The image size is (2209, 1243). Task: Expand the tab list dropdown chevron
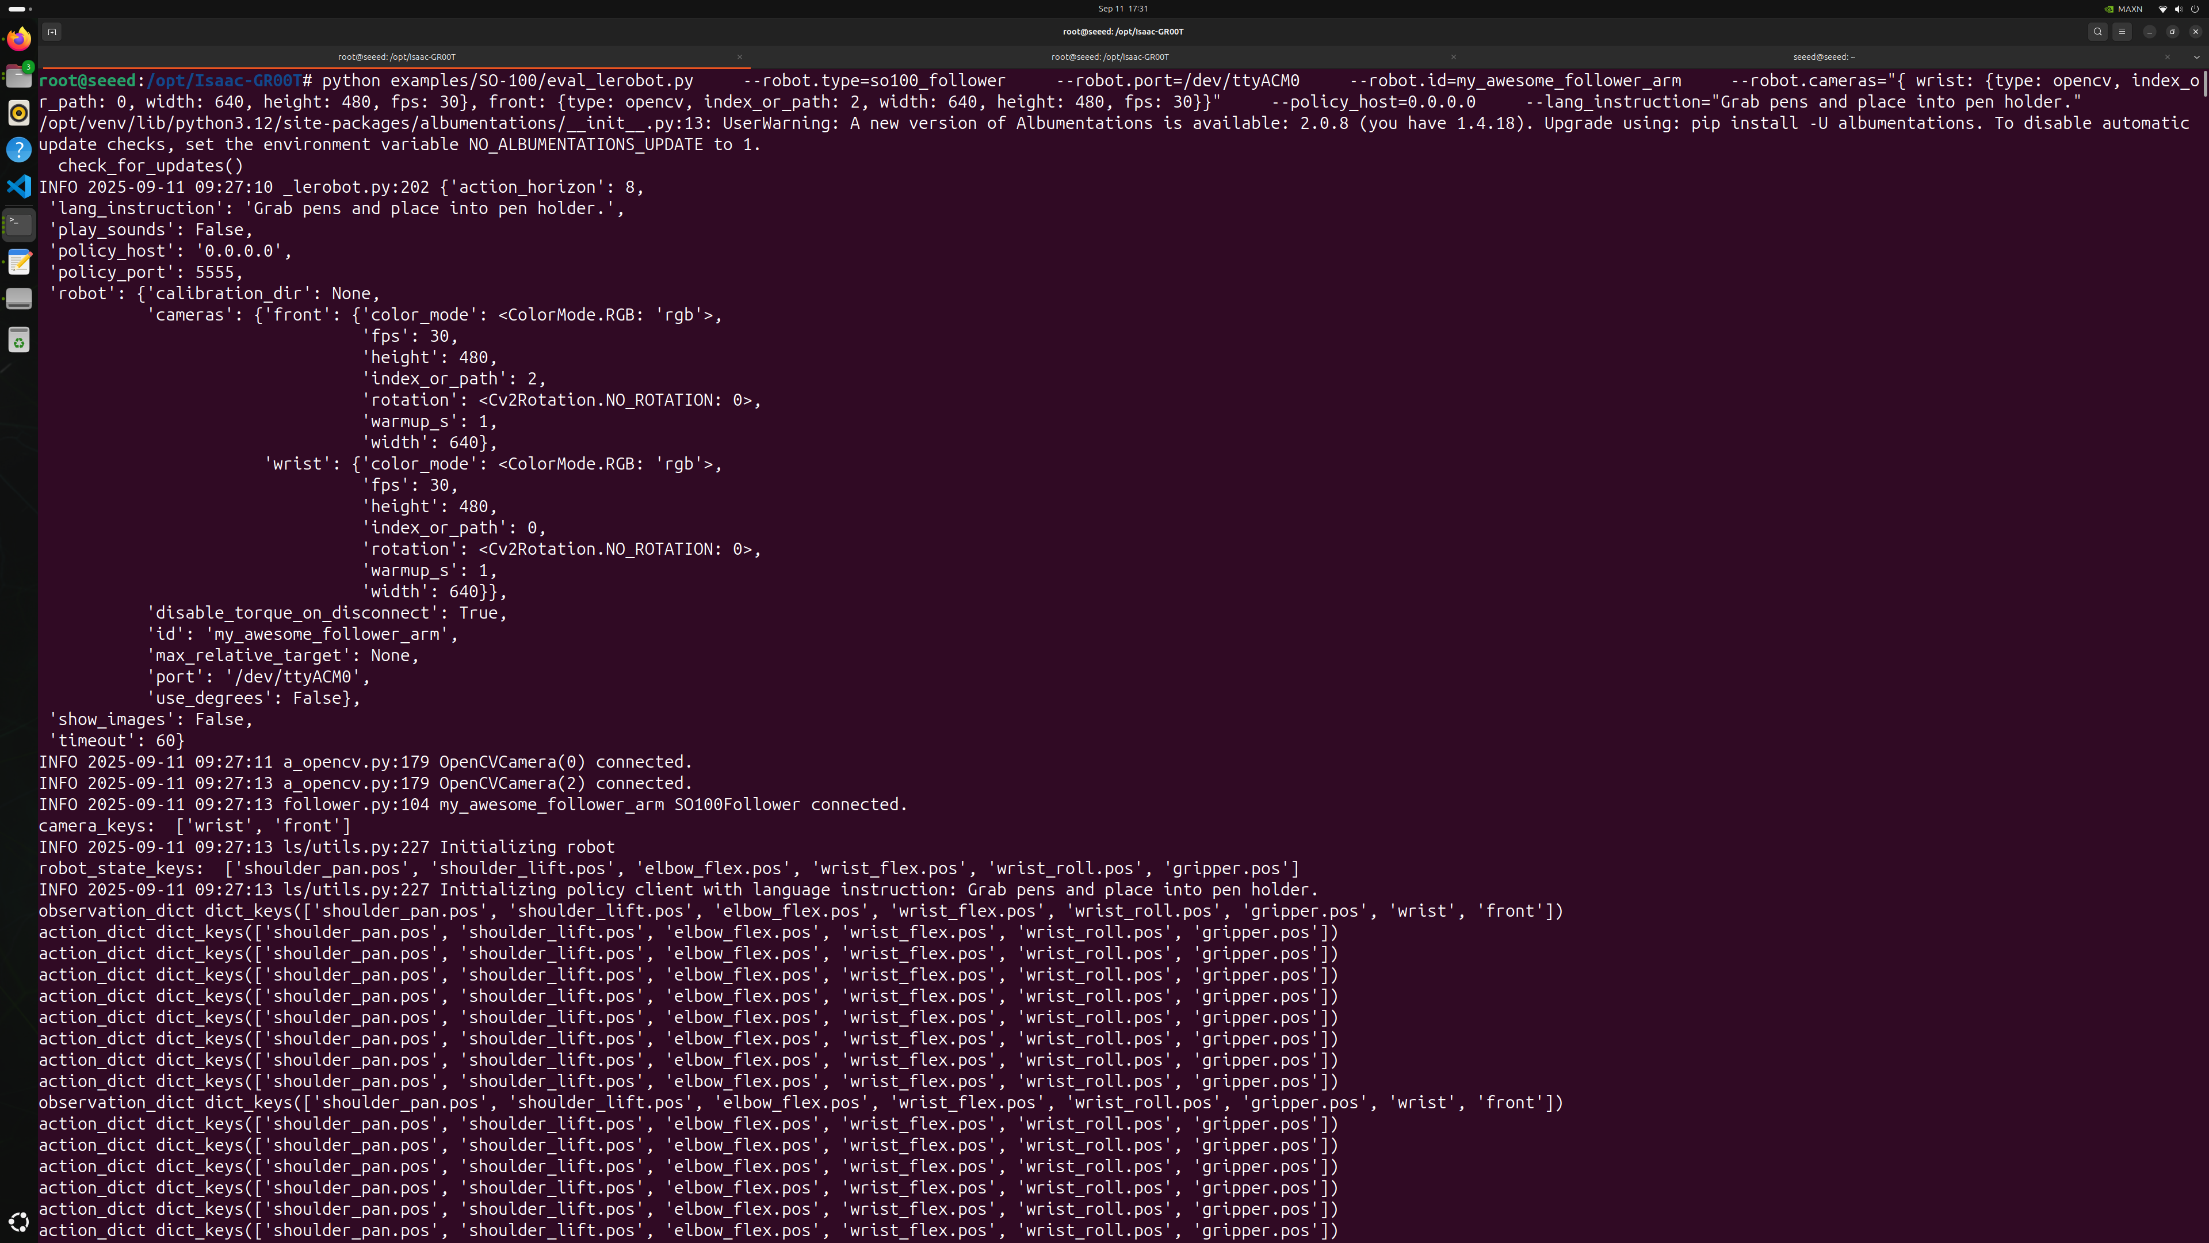[x=2196, y=56]
